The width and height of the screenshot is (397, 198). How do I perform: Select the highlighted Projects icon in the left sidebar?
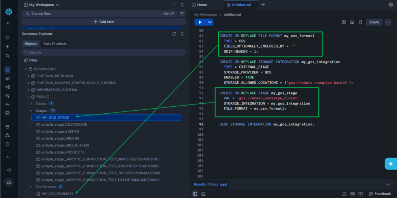pyautogui.click(x=8, y=70)
